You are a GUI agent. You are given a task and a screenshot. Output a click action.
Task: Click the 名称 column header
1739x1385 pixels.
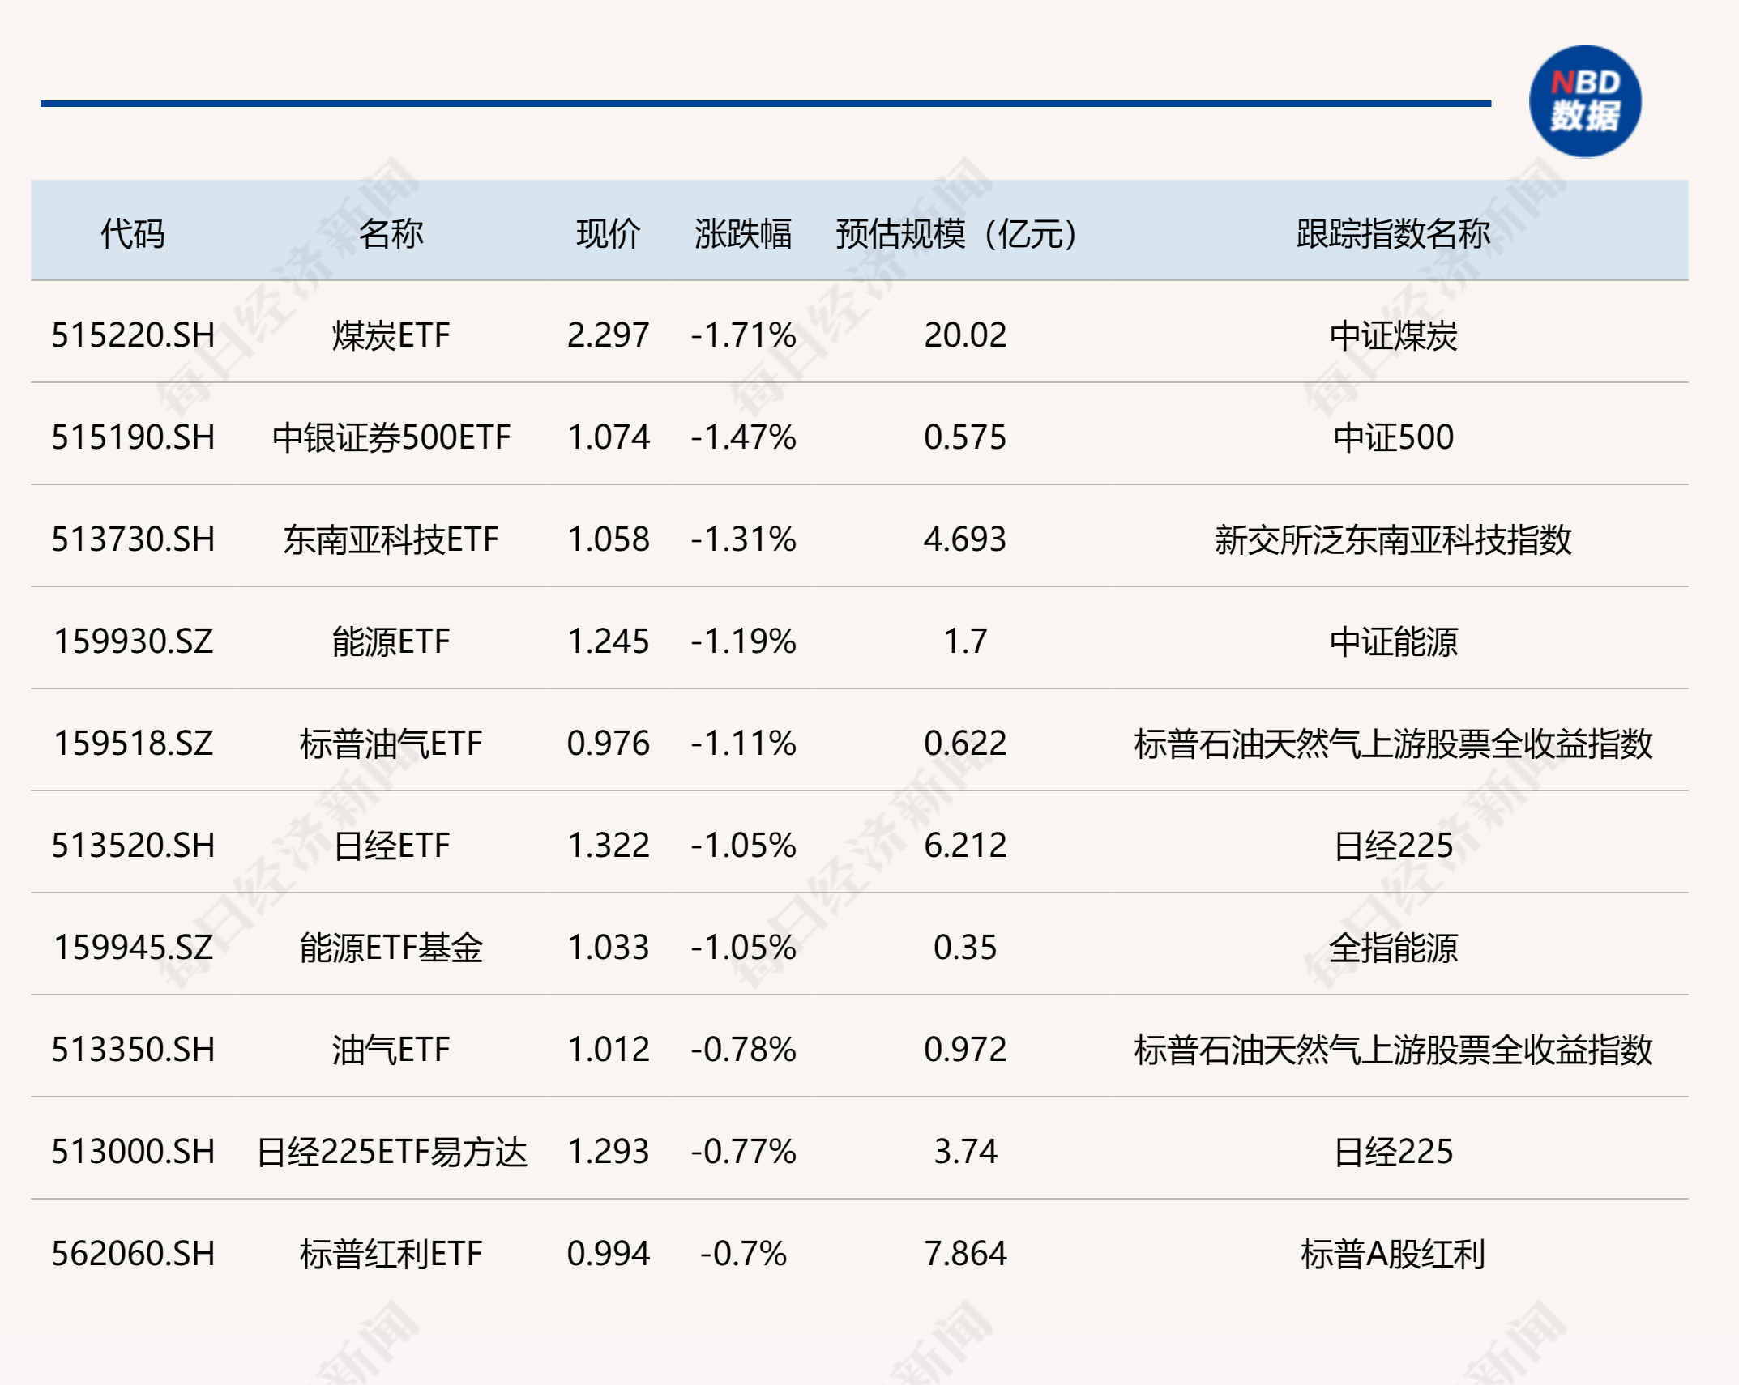pyautogui.click(x=391, y=234)
